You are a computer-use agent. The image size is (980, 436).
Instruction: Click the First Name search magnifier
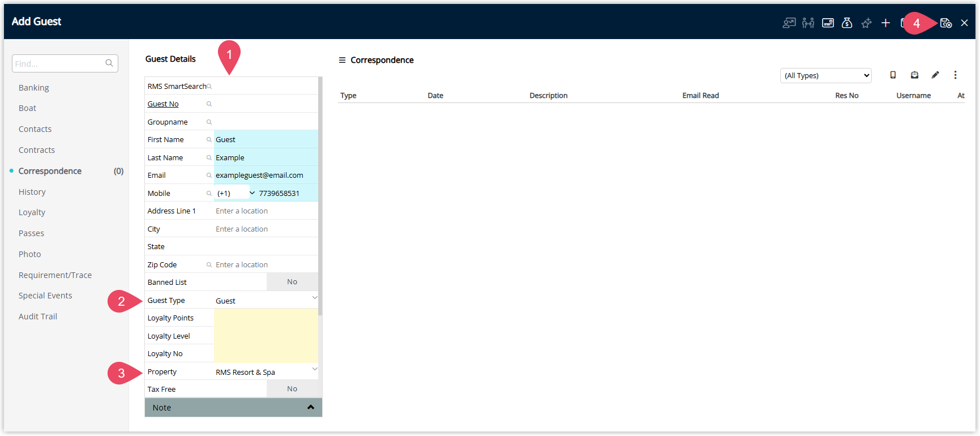[x=209, y=140]
